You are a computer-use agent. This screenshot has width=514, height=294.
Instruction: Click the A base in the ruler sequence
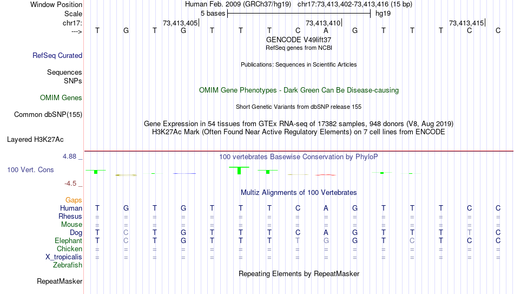pyautogui.click(x=326, y=31)
